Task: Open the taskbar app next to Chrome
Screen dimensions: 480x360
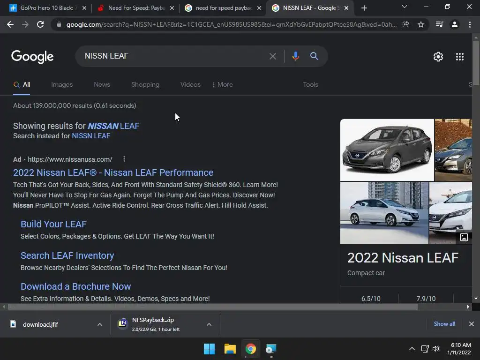Action: [271, 349]
